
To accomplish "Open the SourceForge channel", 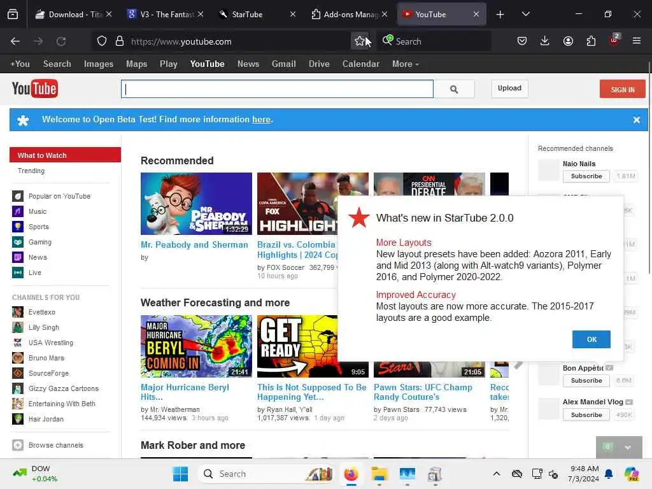I will (x=48, y=373).
